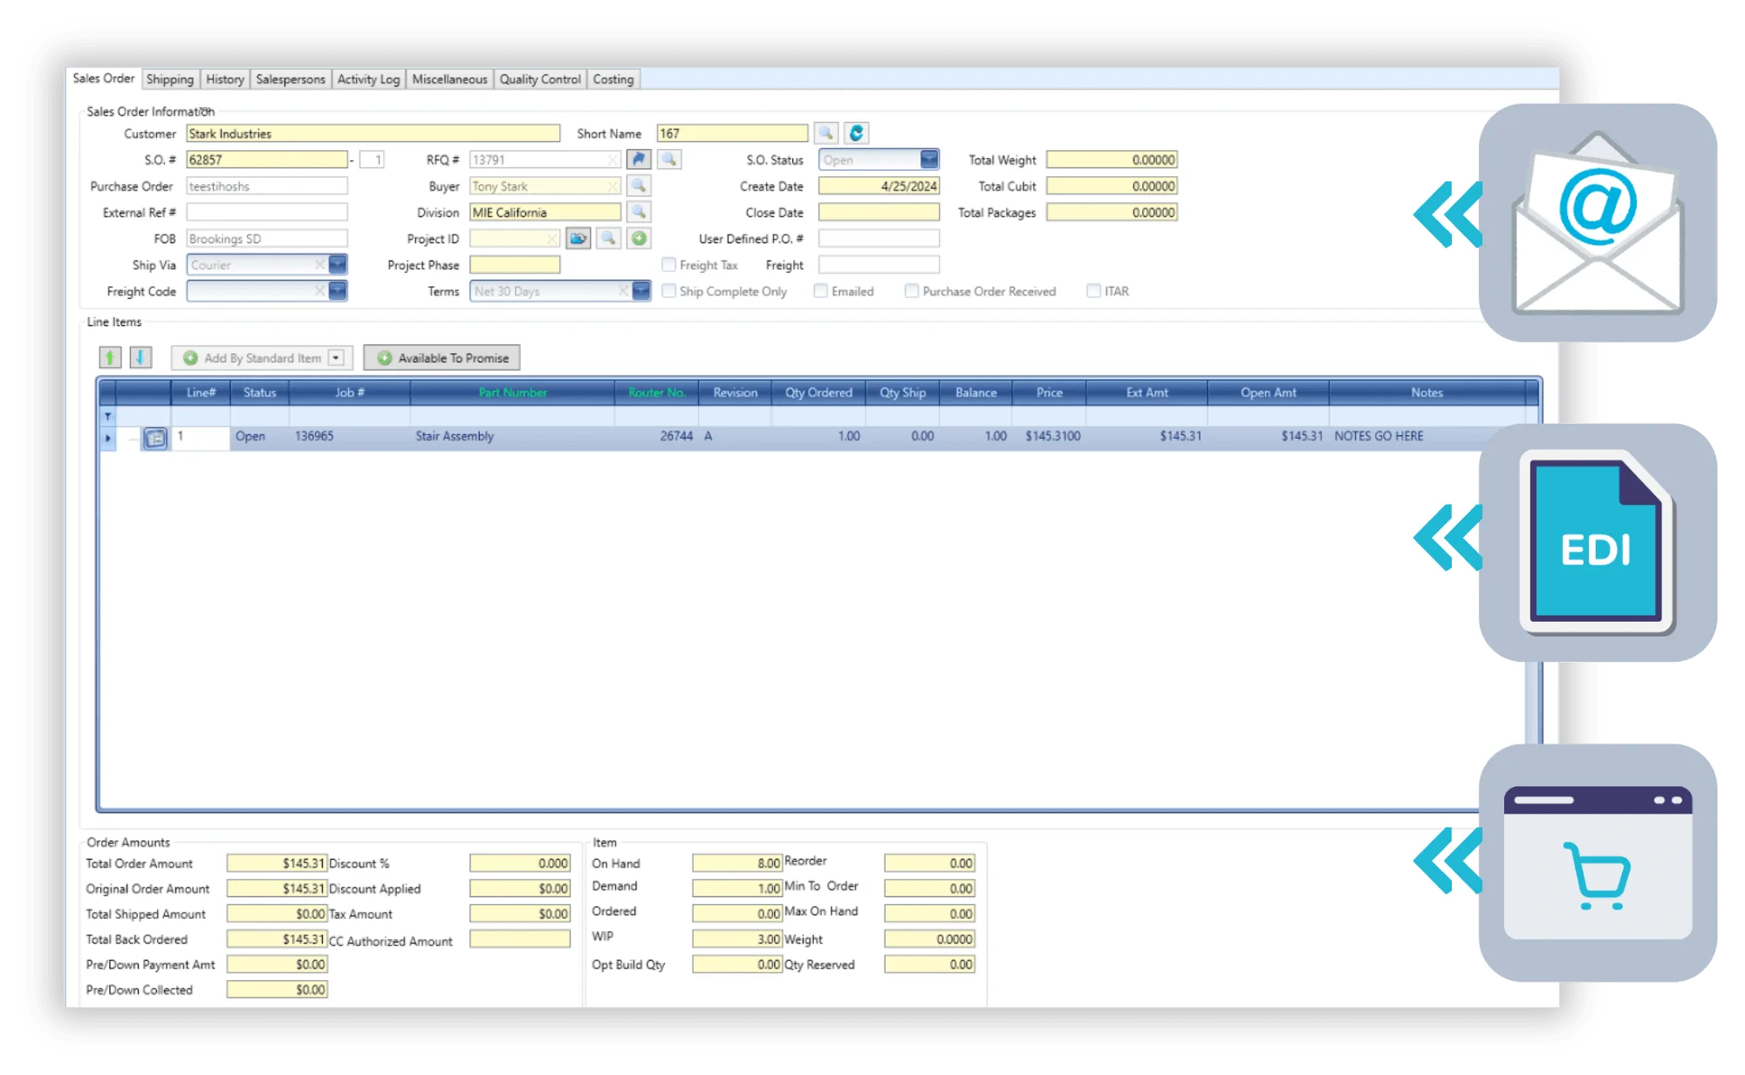Click the green add icon for Project ID
This screenshot has height=1075, width=1745.
[x=639, y=238]
